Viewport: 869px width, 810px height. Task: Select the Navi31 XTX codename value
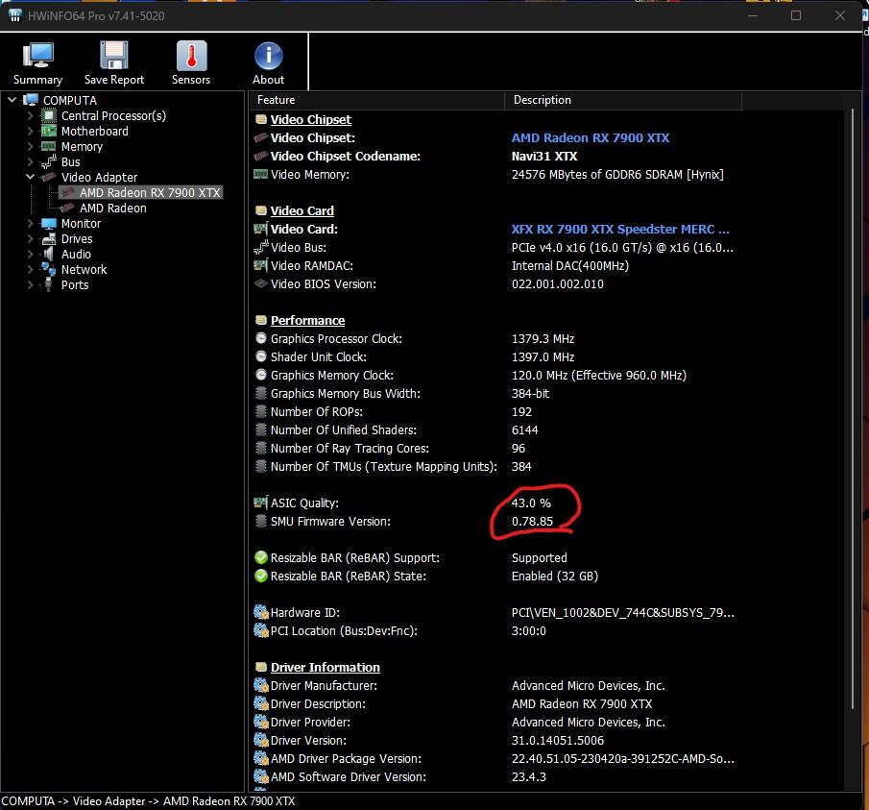coord(544,157)
